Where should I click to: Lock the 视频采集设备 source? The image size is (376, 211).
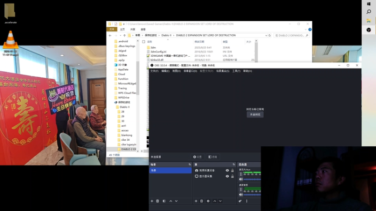tap(232, 171)
